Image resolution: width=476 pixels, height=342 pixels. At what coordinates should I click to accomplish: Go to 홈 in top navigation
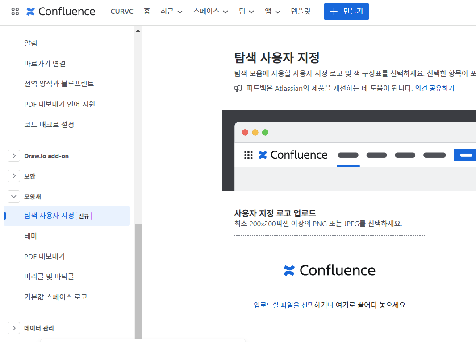pyautogui.click(x=147, y=12)
